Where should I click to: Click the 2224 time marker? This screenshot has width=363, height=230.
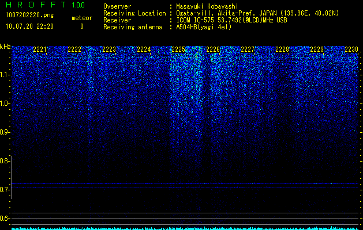(144, 49)
